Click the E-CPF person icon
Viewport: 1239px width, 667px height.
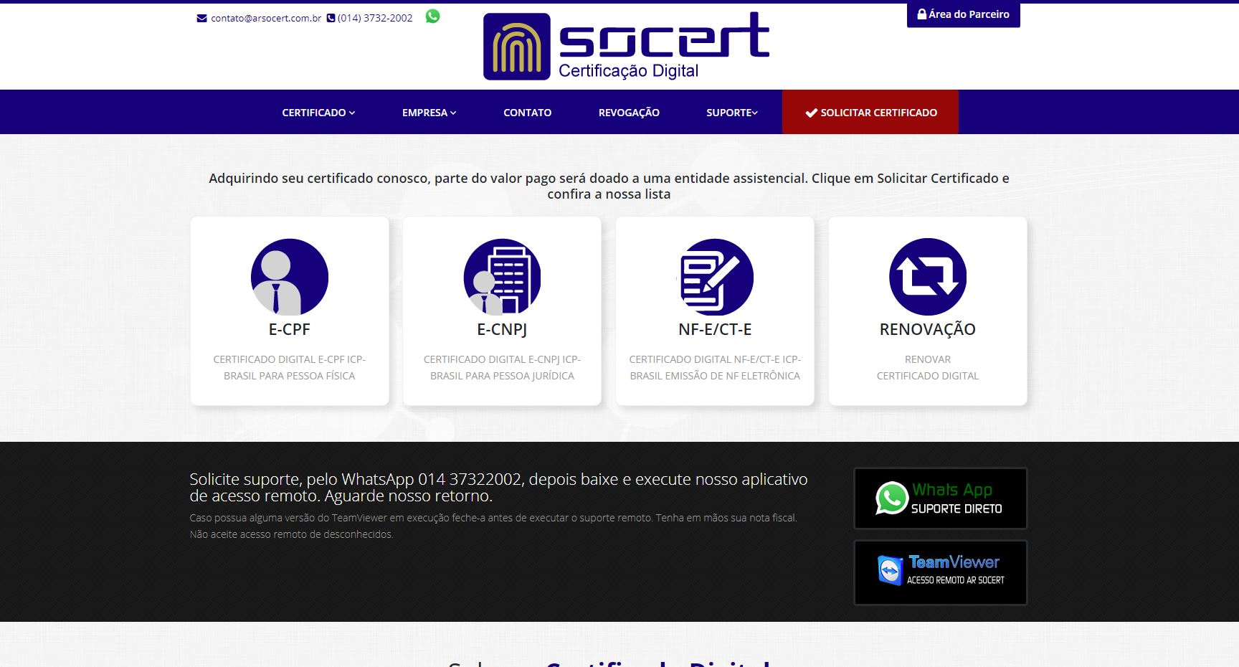289,277
